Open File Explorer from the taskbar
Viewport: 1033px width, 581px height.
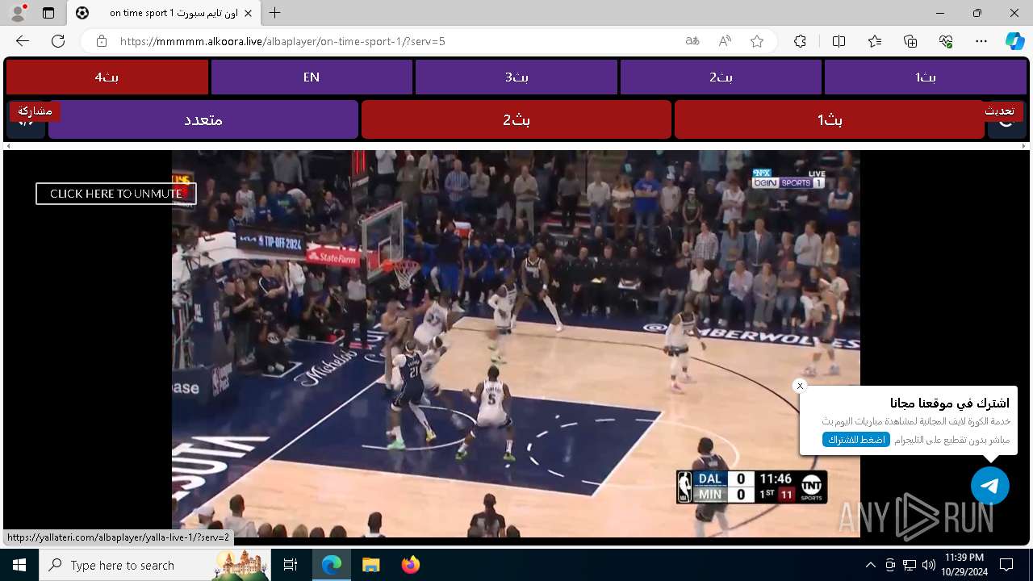coord(371,565)
